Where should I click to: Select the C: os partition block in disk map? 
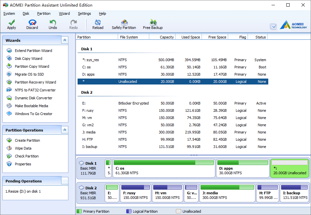point(164,168)
